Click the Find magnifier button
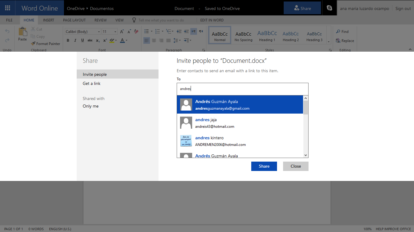Image resolution: width=414 pixels, height=232 pixels. click(342, 31)
